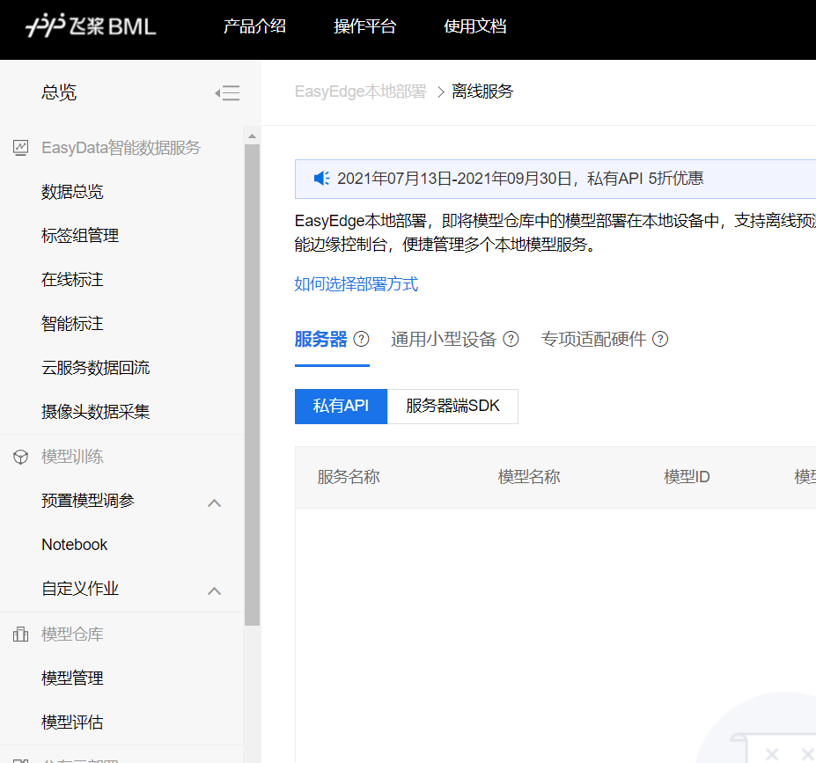Select the 私有API tab

pos(341,406)
